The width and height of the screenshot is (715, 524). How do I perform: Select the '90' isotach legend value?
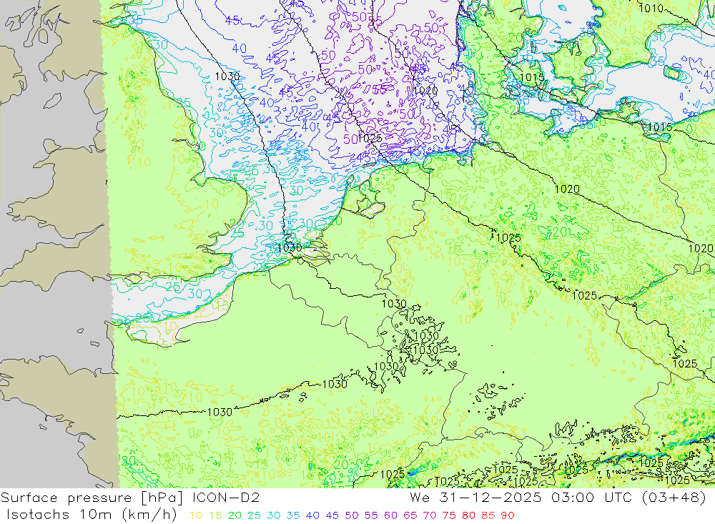[x=508, y=516]
